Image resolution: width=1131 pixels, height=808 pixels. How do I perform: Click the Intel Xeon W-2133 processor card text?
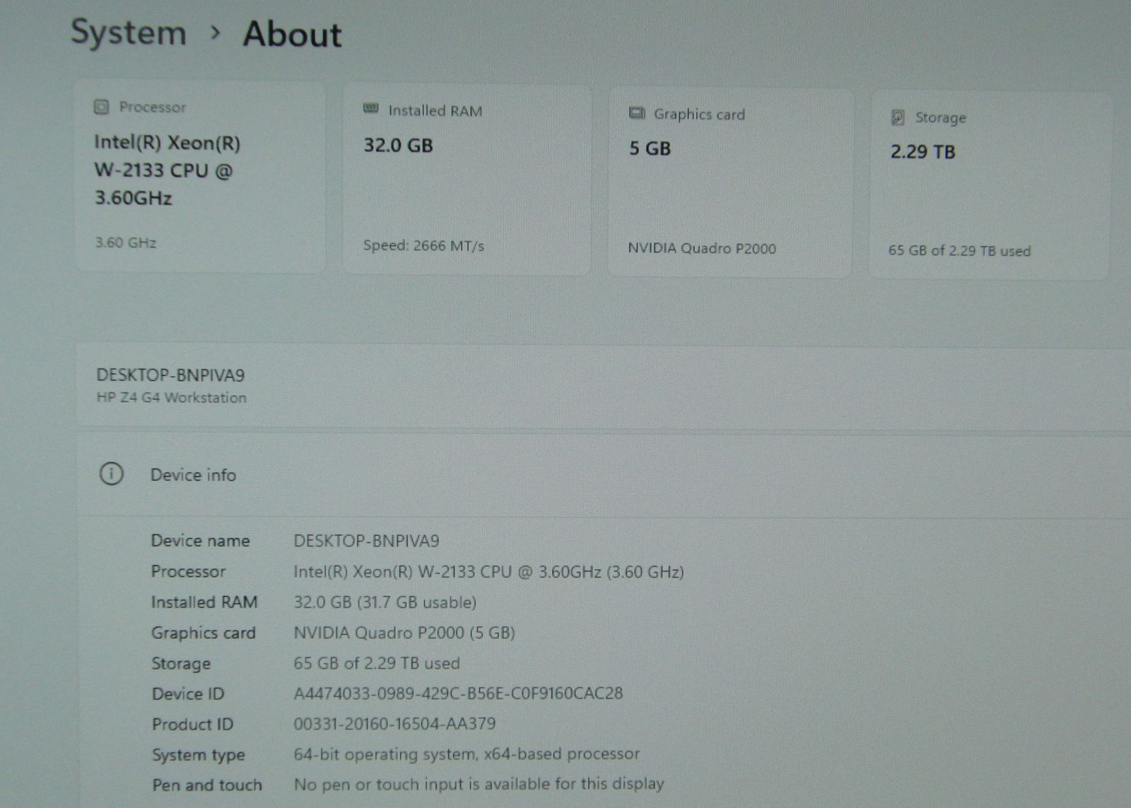click(x=167, y=170)
